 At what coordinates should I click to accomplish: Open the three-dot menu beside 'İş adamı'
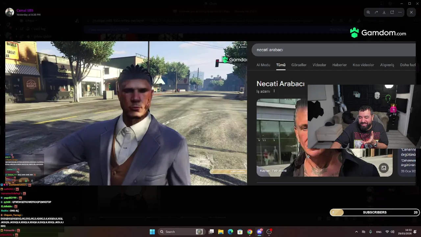point(274,91)
